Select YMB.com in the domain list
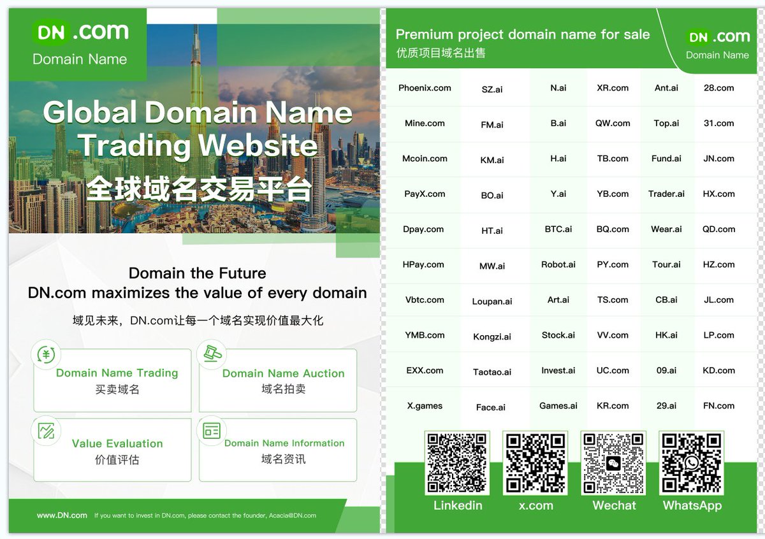 pos(425,335)
